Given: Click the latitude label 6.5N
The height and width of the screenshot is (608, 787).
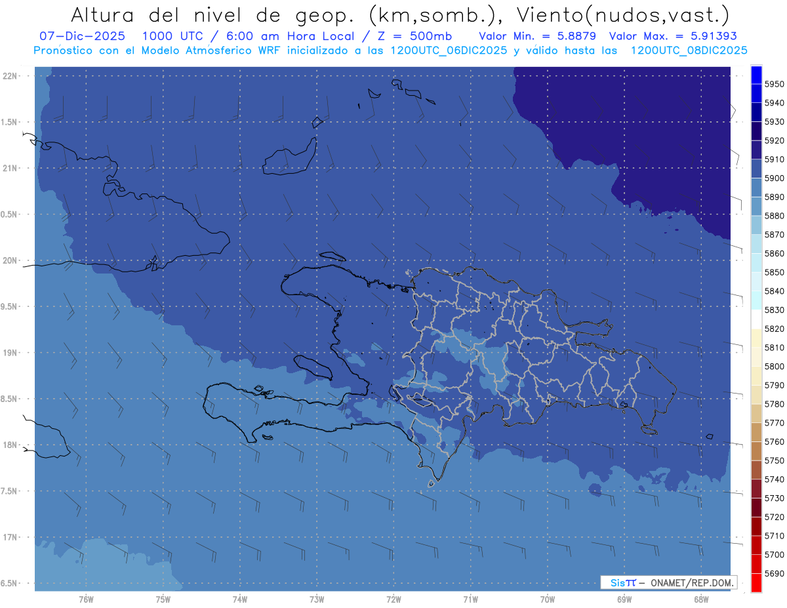Looking at the screenshot, I should click(9, 583).
